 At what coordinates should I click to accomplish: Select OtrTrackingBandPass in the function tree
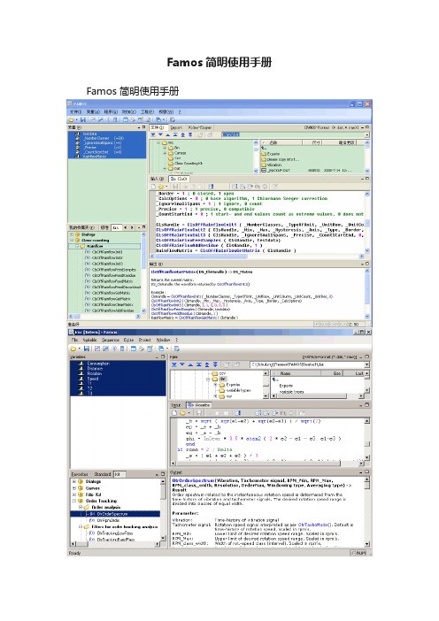point(116,540)
